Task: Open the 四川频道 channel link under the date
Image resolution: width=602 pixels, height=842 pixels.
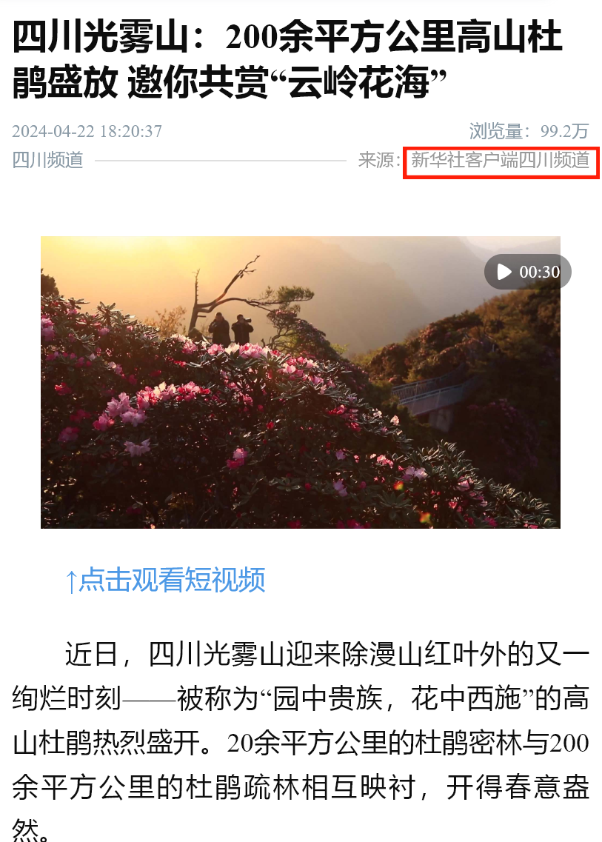Action: pyautogui.click(x=48, y=160)
